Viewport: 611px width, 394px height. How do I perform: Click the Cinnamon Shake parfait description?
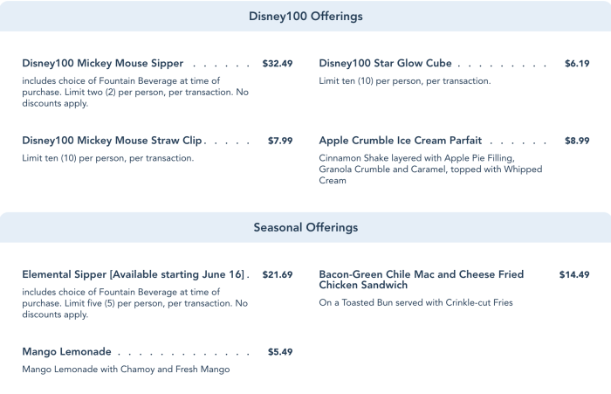tap(430, 169)
